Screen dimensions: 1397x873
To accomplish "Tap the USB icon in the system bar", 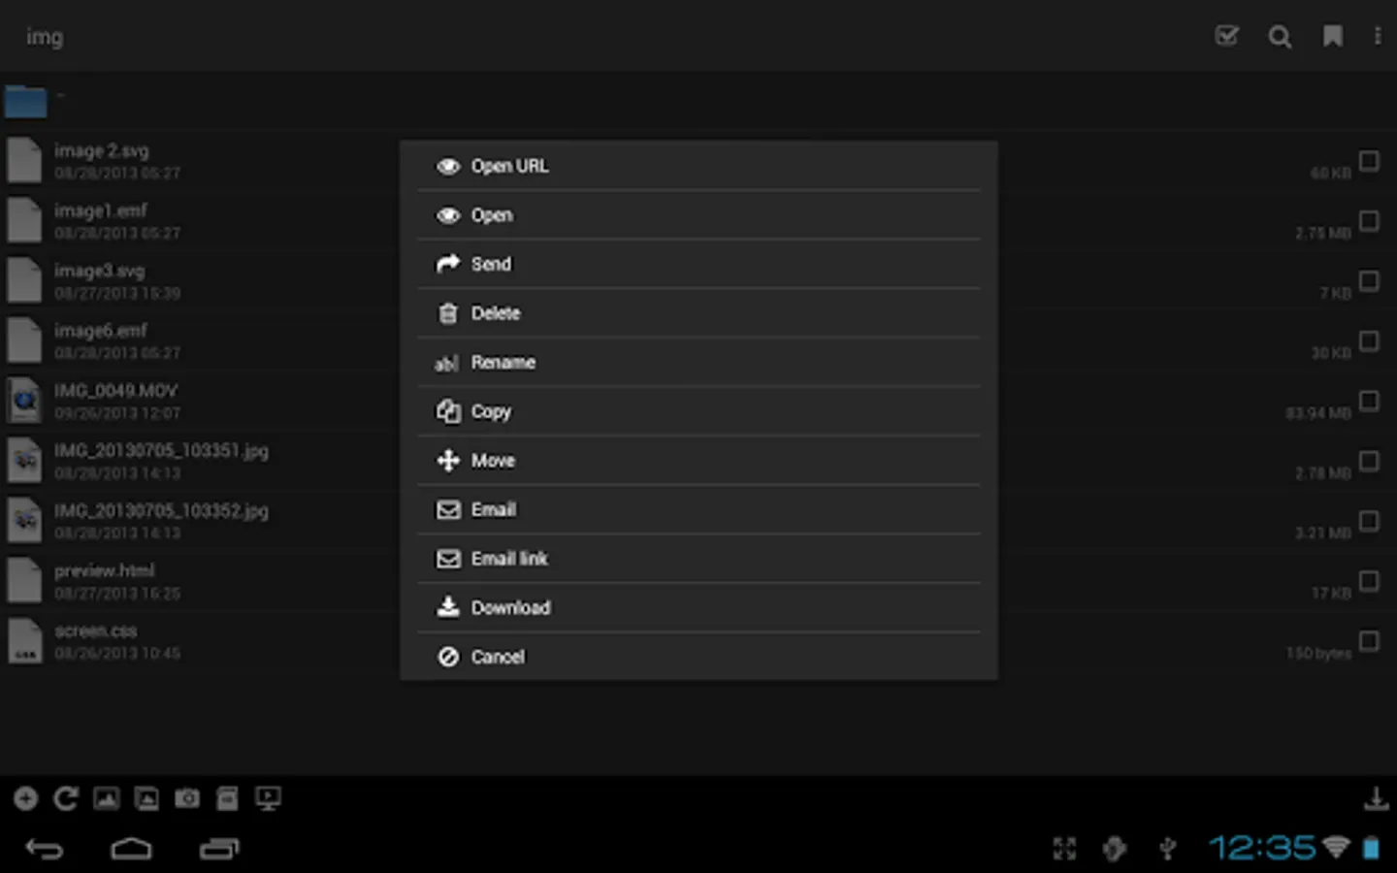I will point(1168,849).
